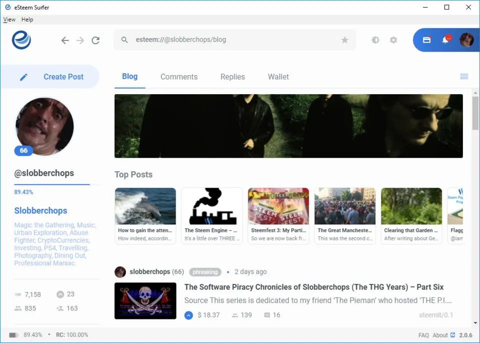Click the Slobberchops display name
The width and height of the screenshot is (480, 343).
coord(40,211)
